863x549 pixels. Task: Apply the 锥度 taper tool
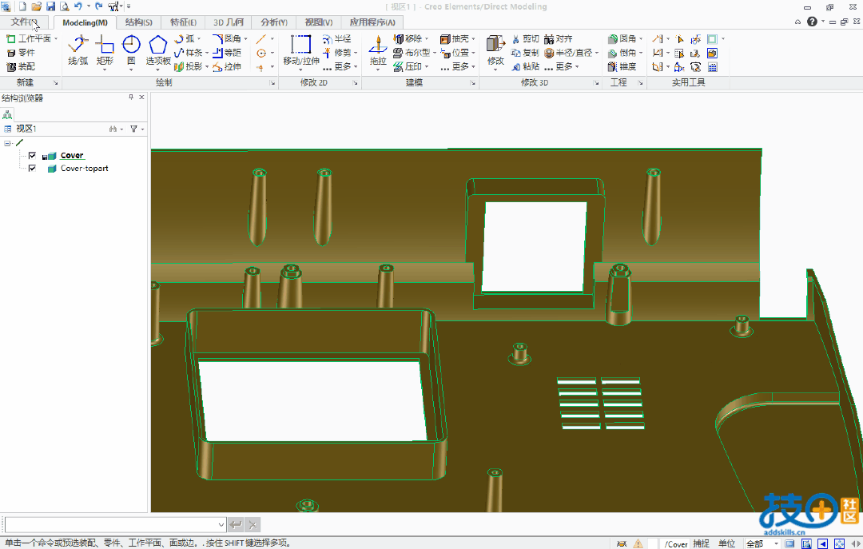622,66
